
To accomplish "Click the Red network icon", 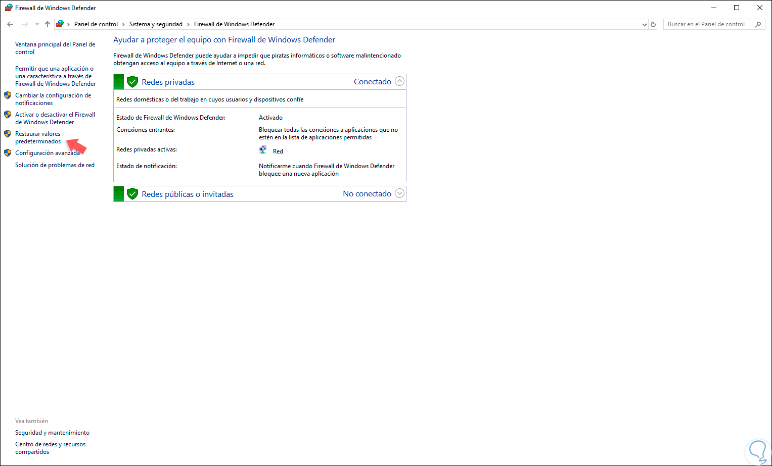I will tap(263, 150).
